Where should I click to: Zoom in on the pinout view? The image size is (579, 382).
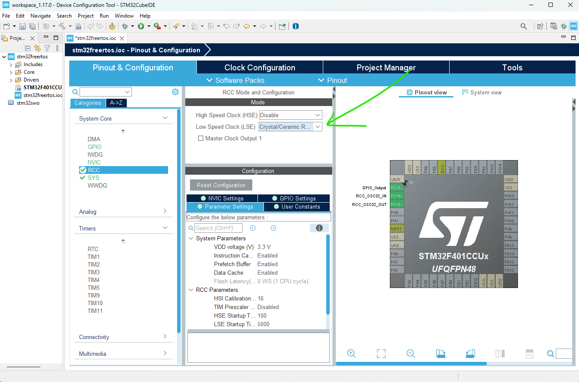coord(351,354)
